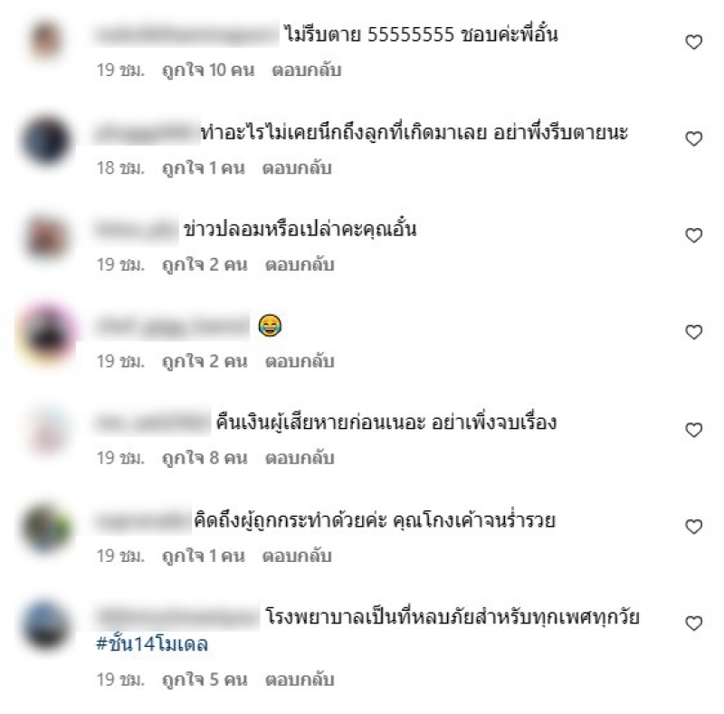Reply to the 'คืนเงินผู้เสียหาย' comment
The width and height of the screenshot is (724, 714).
pos(300,458)
